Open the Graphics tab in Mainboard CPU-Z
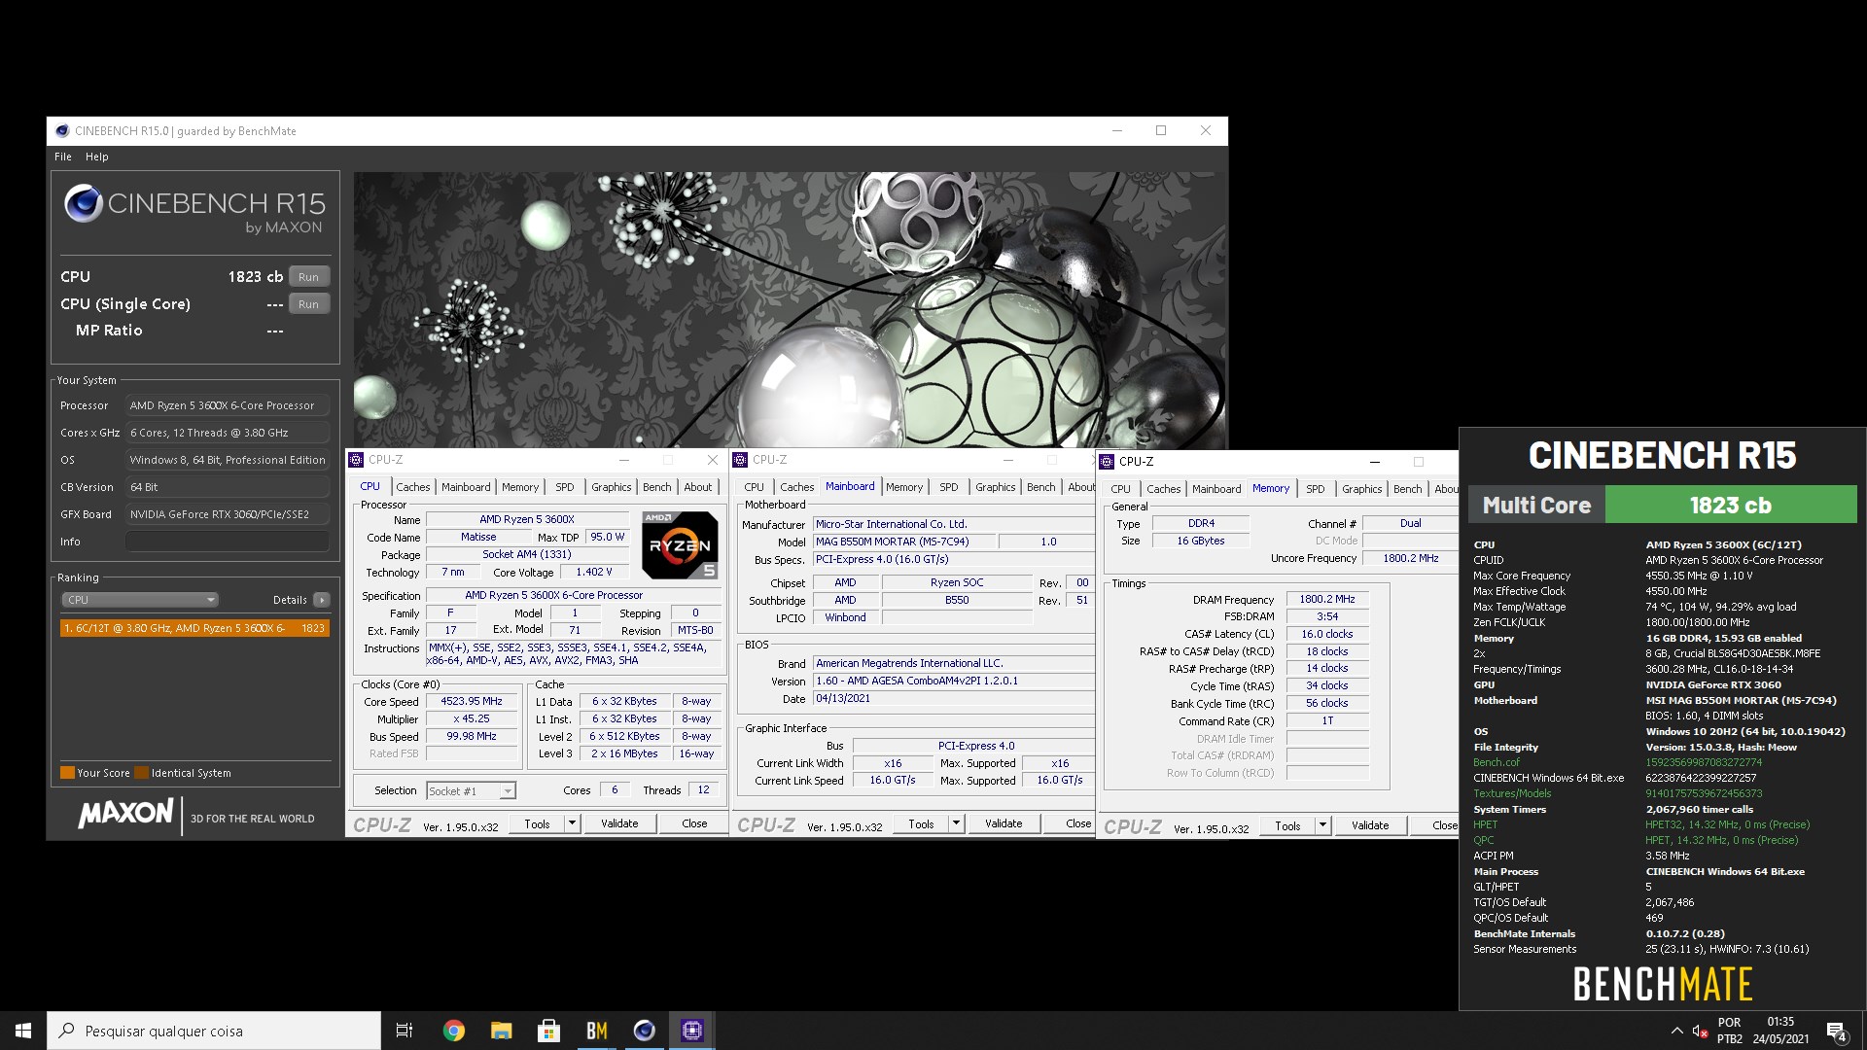This screenshot has height=1050, width=1867. (995, 487)
